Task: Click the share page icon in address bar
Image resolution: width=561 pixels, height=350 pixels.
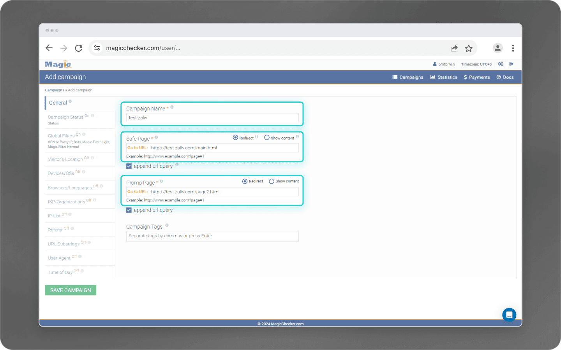Action: click(x=454, y=48)
